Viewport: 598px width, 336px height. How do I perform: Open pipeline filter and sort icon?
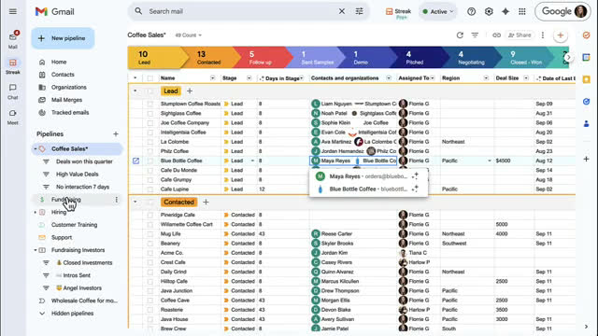tap(475, 35)
